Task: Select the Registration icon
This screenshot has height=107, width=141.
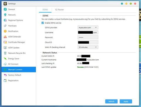Action: [x=5, y=80]
